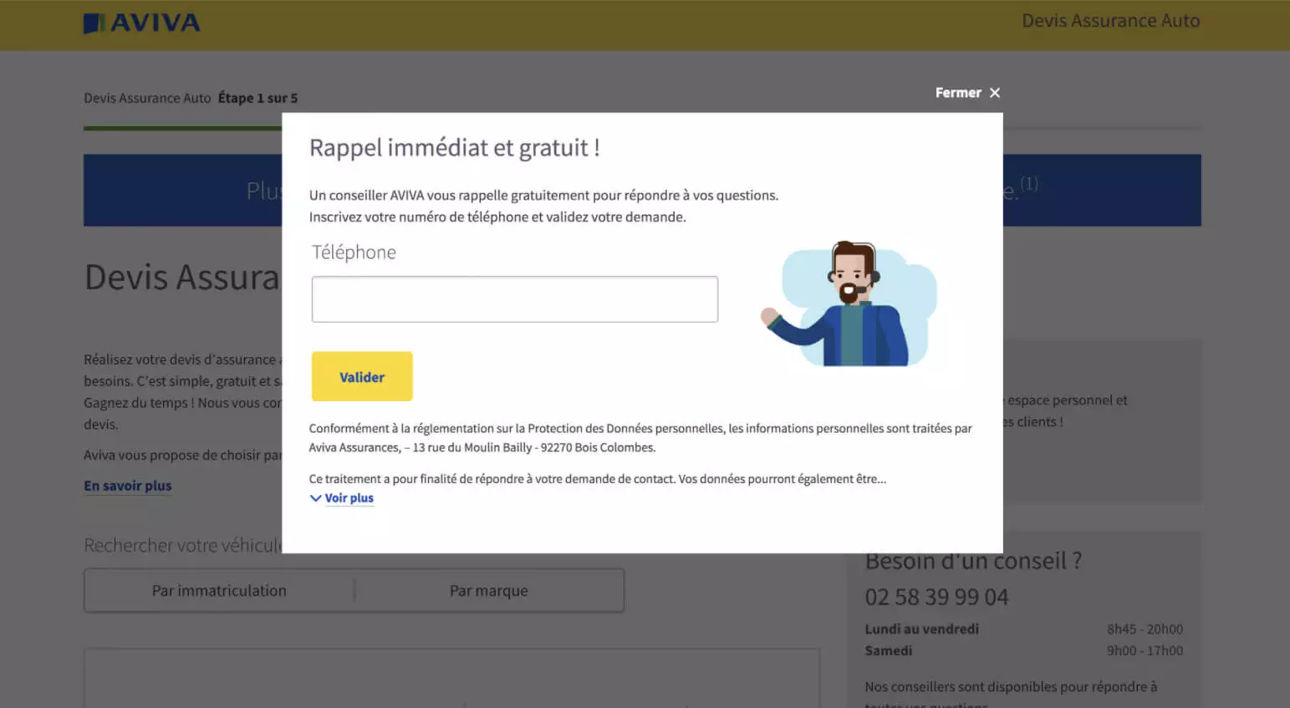This screenshot has height=708, width=1290.
Task: Click the Devis Assurance Auto header title
Action: (1110, 21)
